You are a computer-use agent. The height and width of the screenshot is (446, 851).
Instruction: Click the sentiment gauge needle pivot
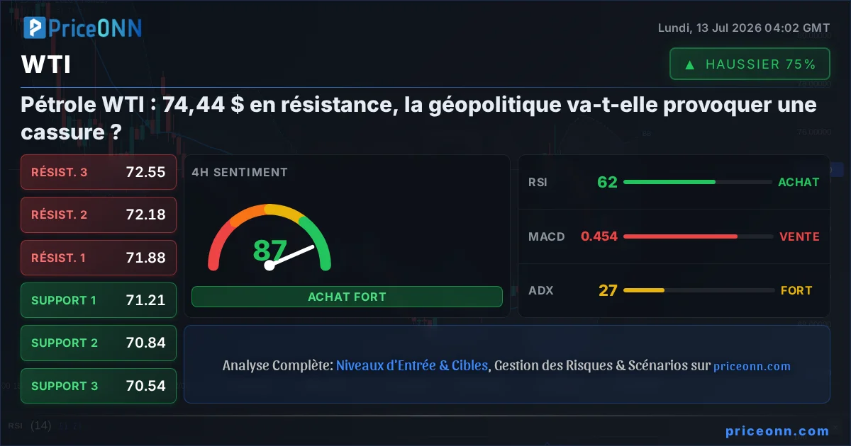coord(269,265)
